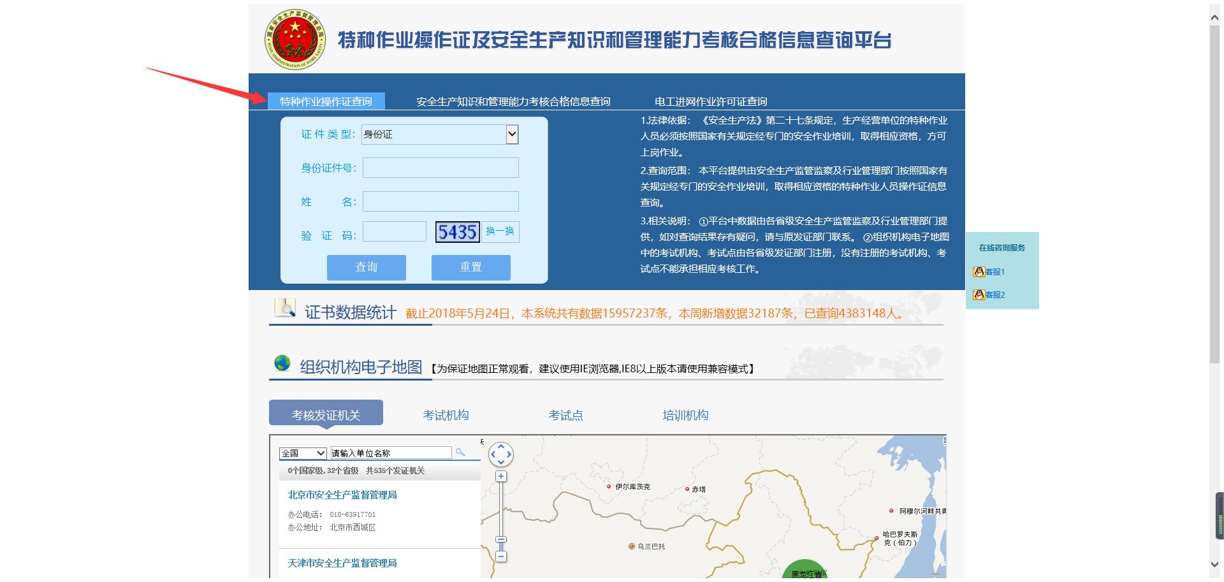Click the 客服2 QQ customer service icon
This screenshot has height=582, width=1224.
coord(980,295)
